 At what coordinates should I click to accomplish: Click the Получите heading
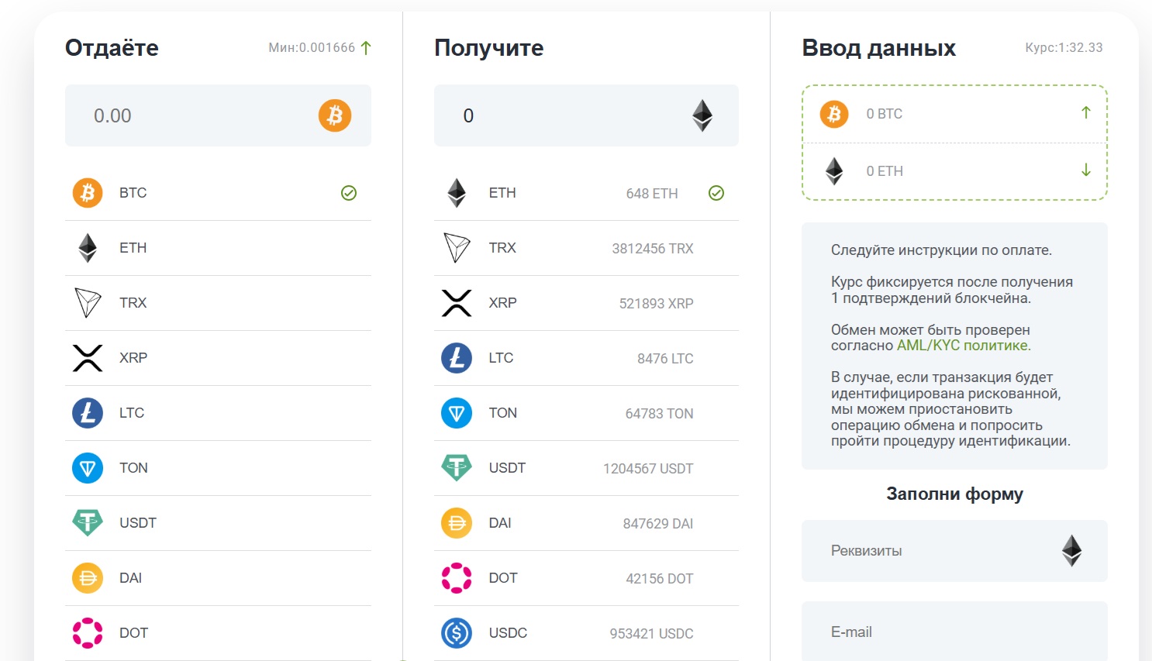(489, 48)
